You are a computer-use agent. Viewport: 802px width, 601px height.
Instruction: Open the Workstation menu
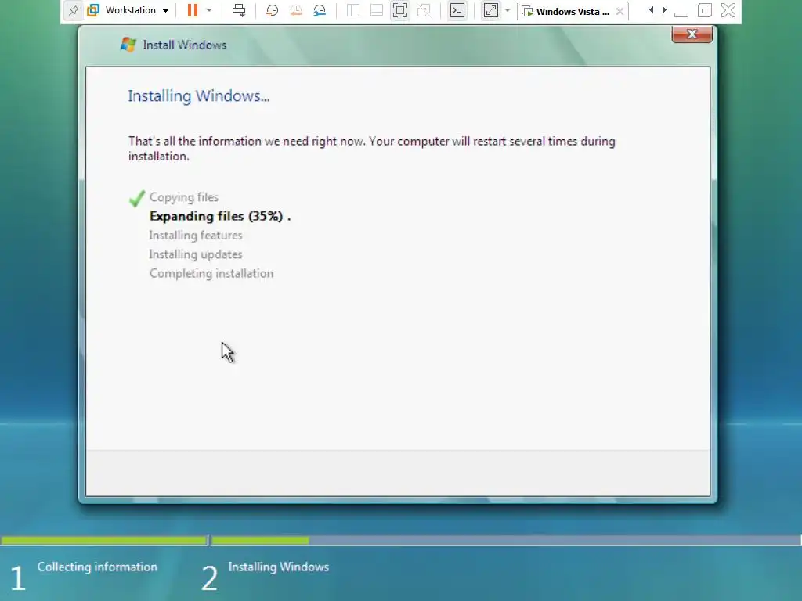click(x=136, y=10)
